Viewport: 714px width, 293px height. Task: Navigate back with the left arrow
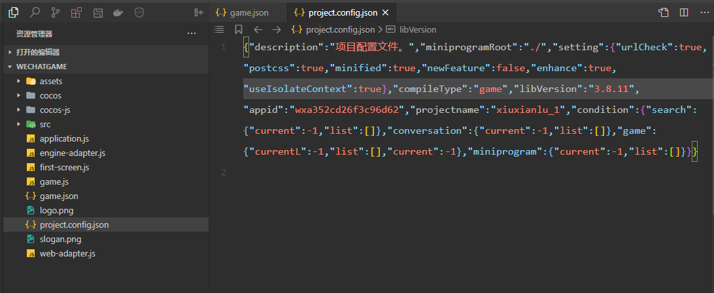[258, 29]
